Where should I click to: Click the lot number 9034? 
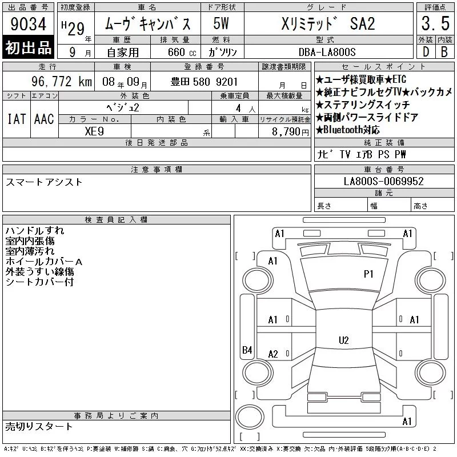(28, 23)
